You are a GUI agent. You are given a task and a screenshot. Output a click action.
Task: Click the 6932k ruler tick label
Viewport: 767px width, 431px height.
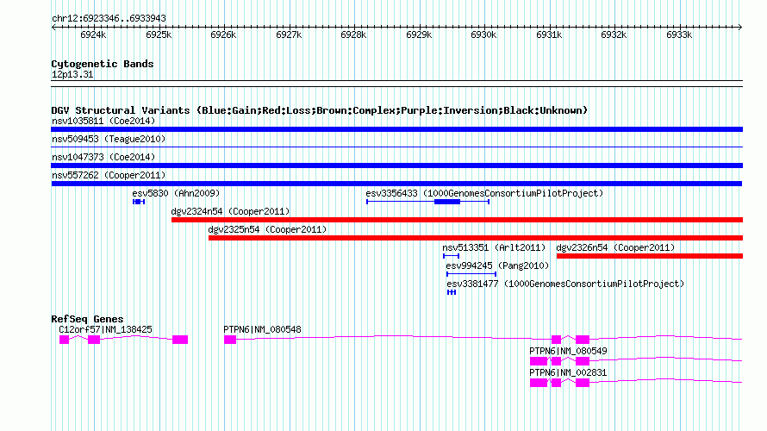[x=614, y=34]
